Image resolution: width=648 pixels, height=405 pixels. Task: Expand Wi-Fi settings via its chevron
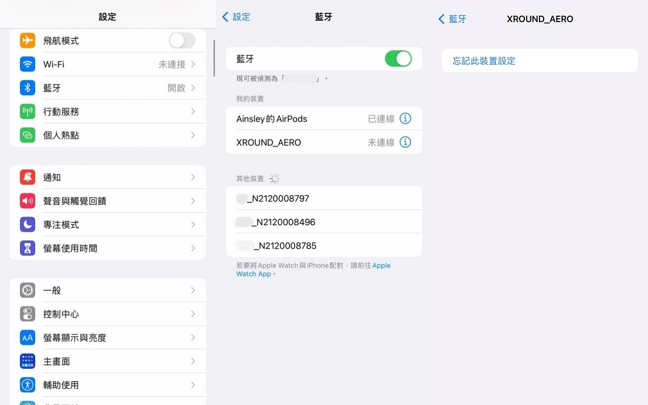193,64
